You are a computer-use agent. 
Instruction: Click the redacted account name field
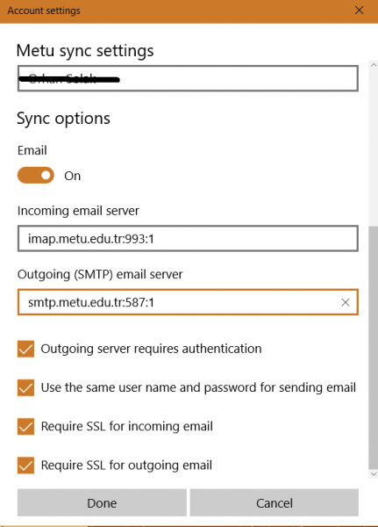pyautogui.click(x=188, y=78)
